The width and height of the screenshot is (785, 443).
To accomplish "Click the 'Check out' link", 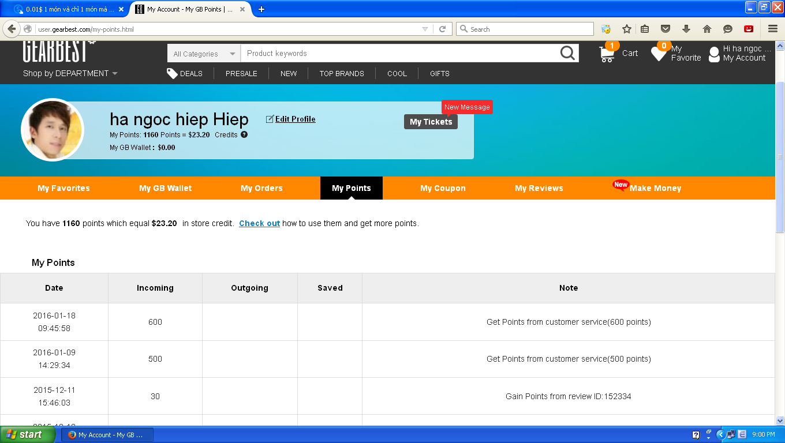I will tap(259, 223).
